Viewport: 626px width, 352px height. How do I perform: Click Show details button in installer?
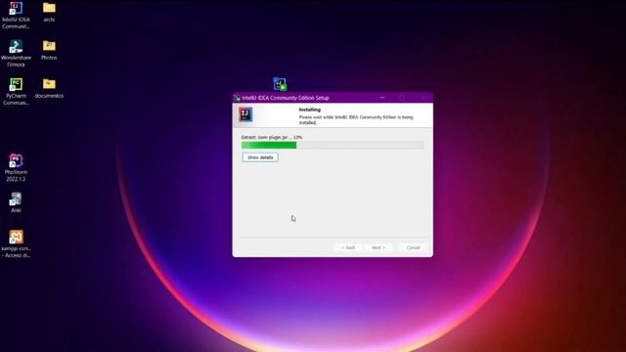(260, 157)
